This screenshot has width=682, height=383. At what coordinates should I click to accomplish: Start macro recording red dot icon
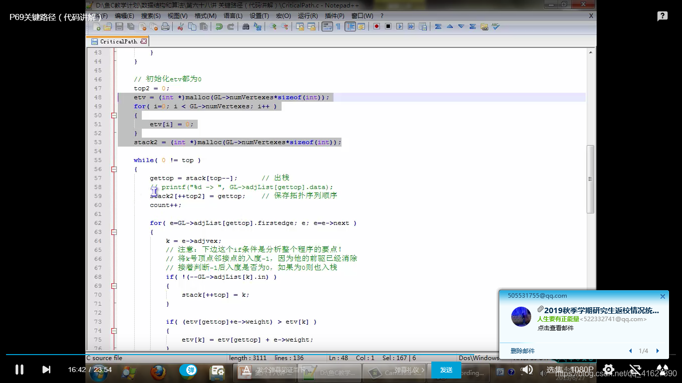(x=376, y=26)
